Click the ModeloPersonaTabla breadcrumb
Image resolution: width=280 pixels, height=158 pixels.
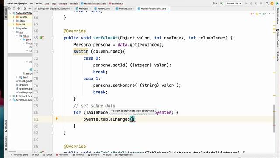(x=93, y=4)
